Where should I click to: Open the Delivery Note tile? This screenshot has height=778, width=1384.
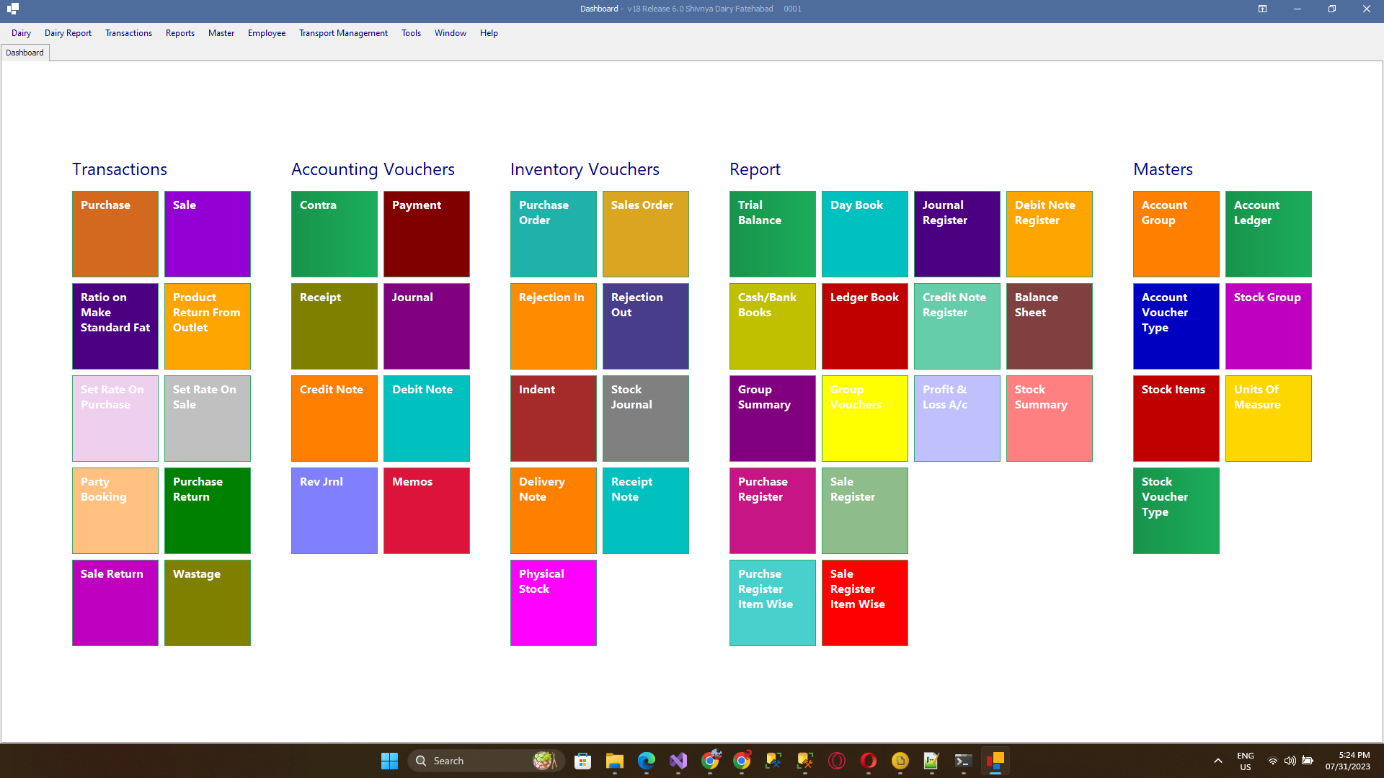554,511
